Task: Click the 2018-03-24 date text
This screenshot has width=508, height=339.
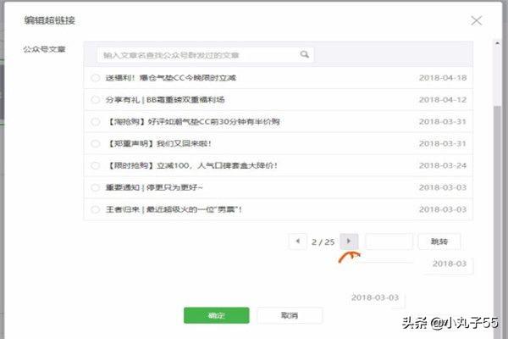Action: click(443, 165)
